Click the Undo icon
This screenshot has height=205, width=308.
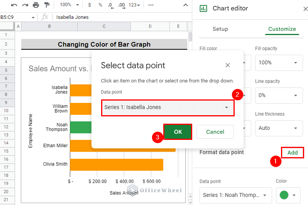(x=14, y=5)
